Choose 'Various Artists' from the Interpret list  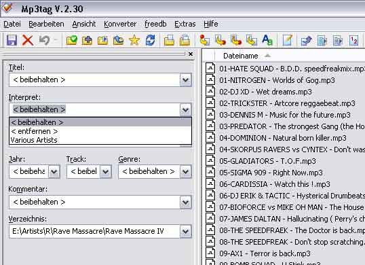coord(100,140)
